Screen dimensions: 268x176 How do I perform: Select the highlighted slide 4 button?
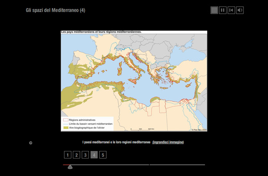pos(94,155)
